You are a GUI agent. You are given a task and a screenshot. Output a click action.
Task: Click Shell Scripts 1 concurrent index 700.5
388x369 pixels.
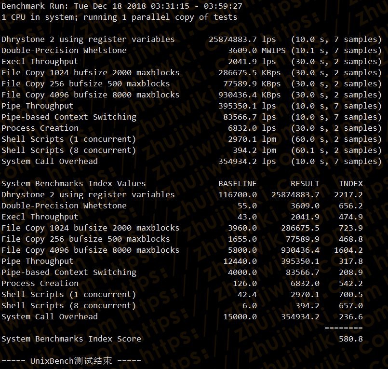pos(351,294)
